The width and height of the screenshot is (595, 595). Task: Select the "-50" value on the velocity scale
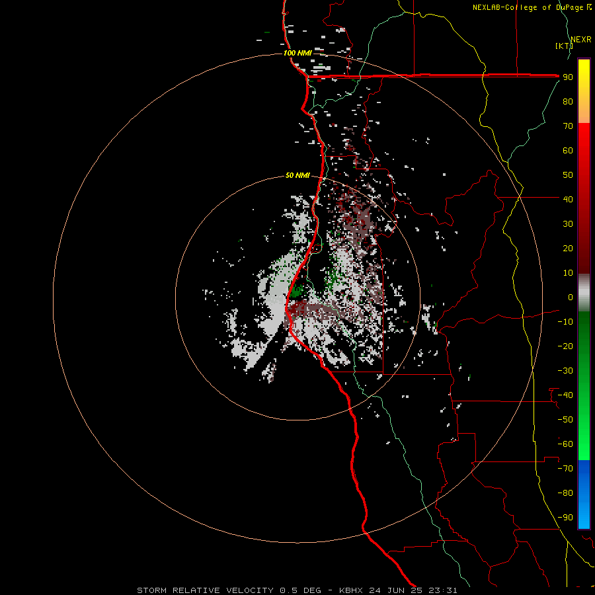click(565, 420)
